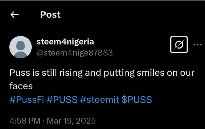The image size is (205, 129).
Task: Open the #PussFi hashtag
Action: pos(27,99)
